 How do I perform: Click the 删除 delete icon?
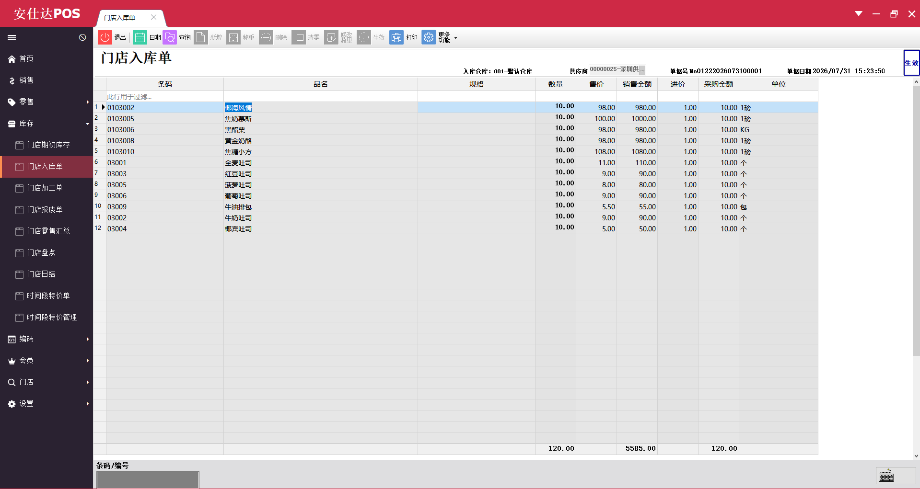point(266,37)
